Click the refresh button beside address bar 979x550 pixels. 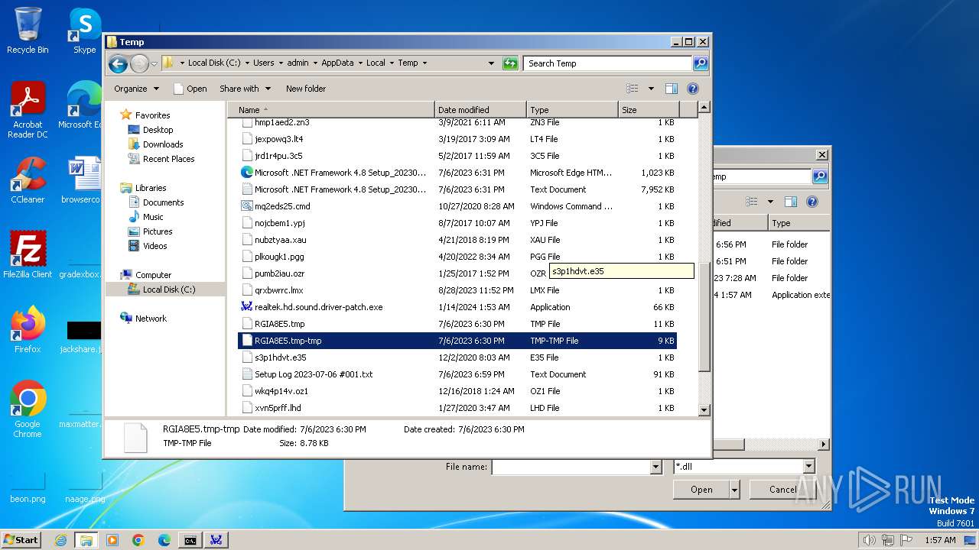coord(510,63)
